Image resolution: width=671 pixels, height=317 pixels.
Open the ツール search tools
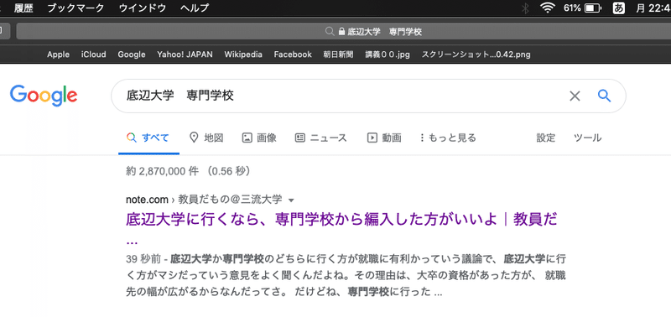click(x=588, y=138)
